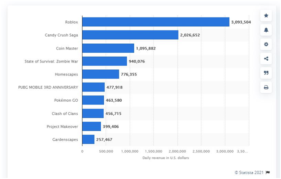Click State of Survival: Zombie War label
This screenshot has height=179, width=281.
click(51, 61)
